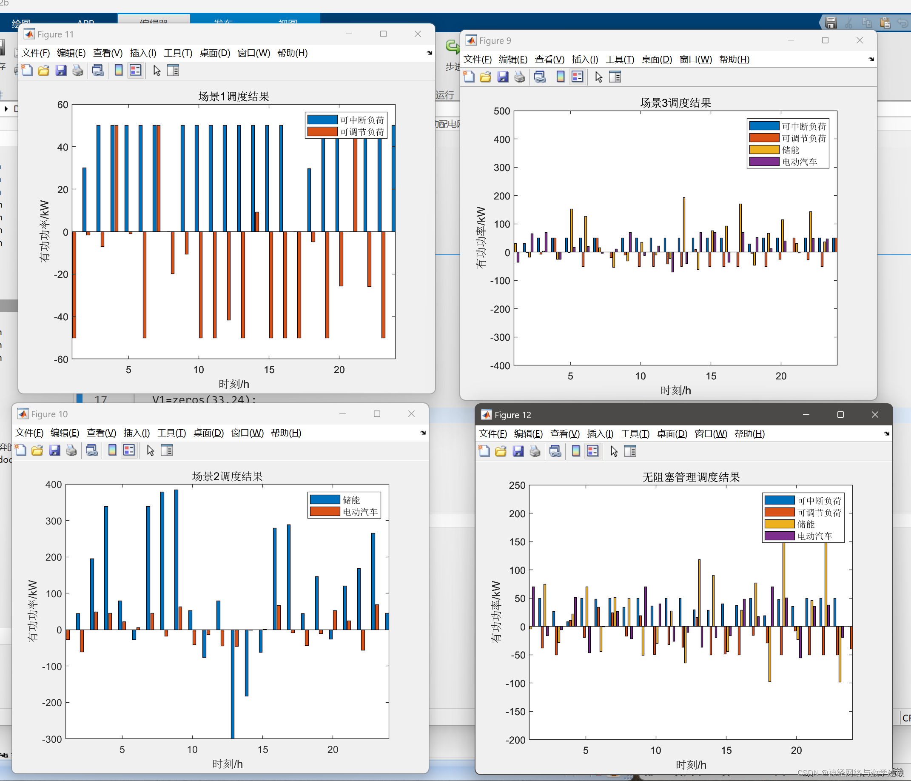The height and width of the screenshot is (781, 911).
Task: Open property inspector icon in Figure 12
Action: [x=630, y=451]
